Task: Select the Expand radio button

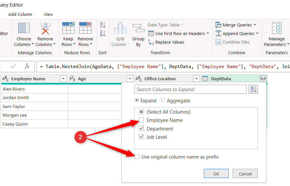Action: [x=137, y=100]
